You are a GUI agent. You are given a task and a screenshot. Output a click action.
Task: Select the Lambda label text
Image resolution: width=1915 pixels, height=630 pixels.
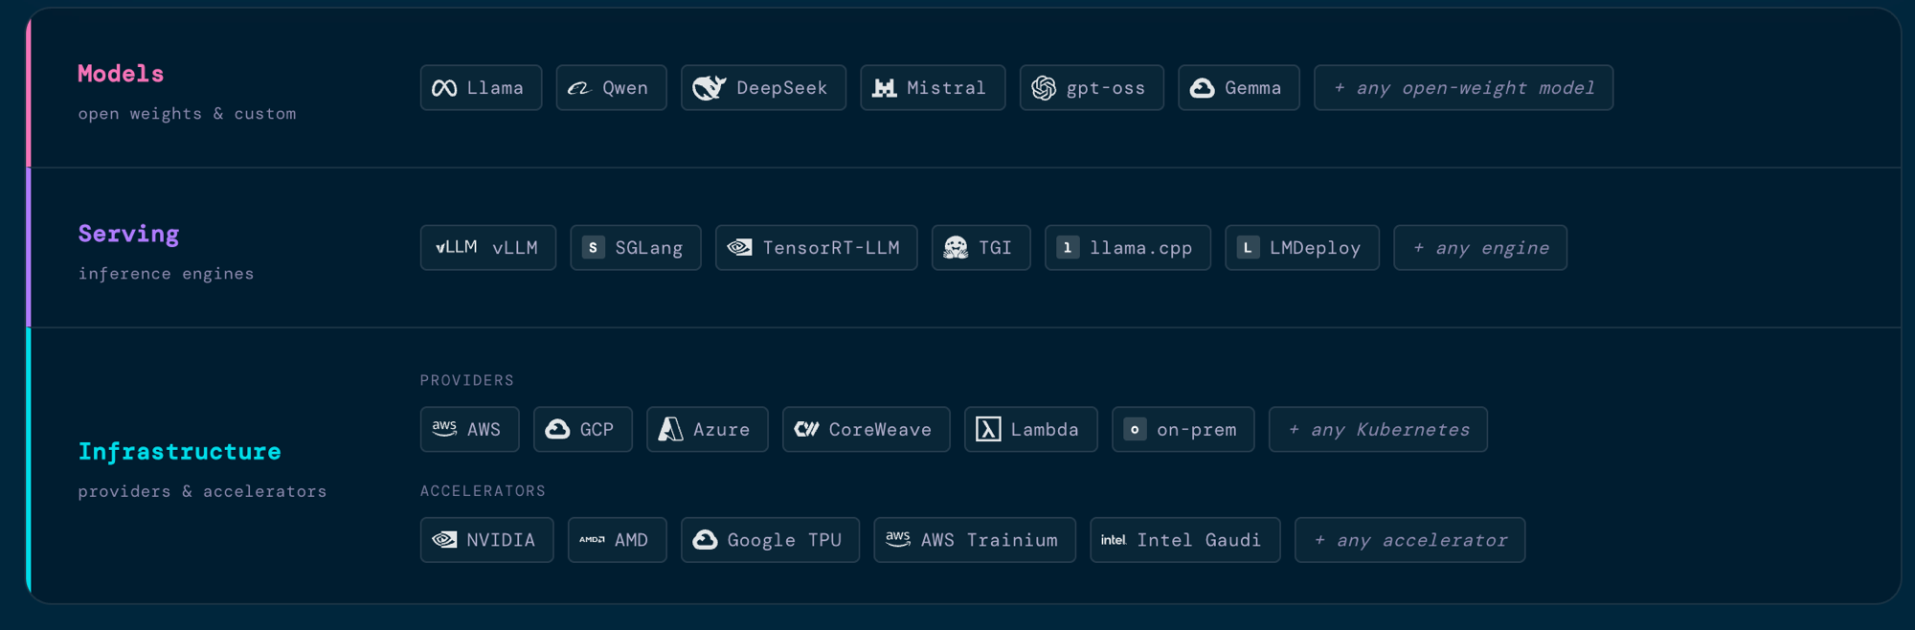click(1045, 430)
